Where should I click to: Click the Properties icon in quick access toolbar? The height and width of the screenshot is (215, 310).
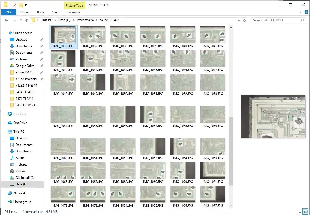pos(15,5)
